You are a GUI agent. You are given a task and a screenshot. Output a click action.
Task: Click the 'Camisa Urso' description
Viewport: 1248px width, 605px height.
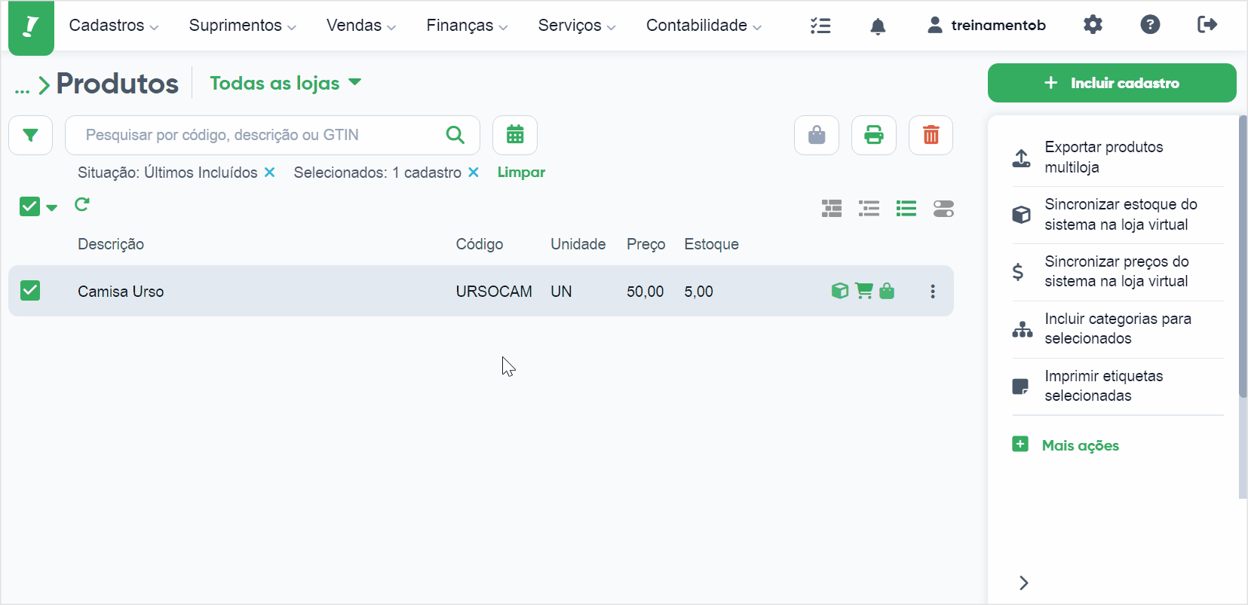tap(121, 292)
